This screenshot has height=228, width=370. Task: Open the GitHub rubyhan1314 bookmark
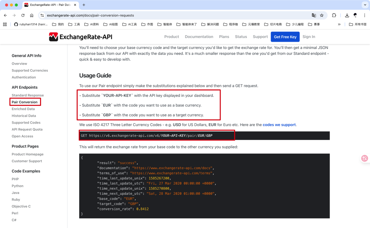click(x=31, y=24)
